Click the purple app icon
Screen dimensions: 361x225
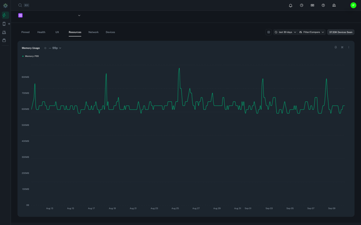pos(20,15)
